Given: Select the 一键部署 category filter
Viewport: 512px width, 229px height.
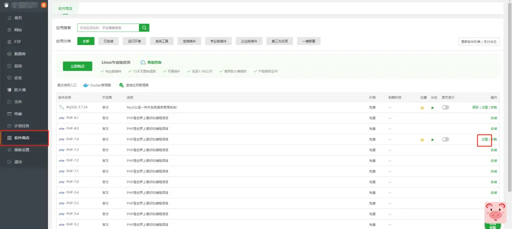Looking at the screenshot, I should point(308,41).
